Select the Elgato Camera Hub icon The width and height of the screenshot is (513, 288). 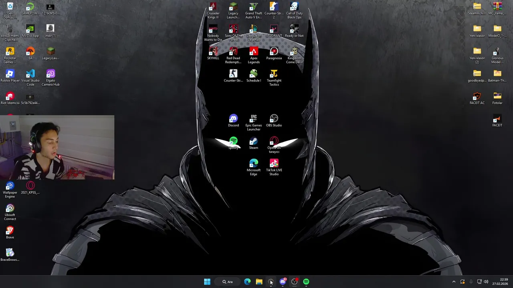pos(50,78)
